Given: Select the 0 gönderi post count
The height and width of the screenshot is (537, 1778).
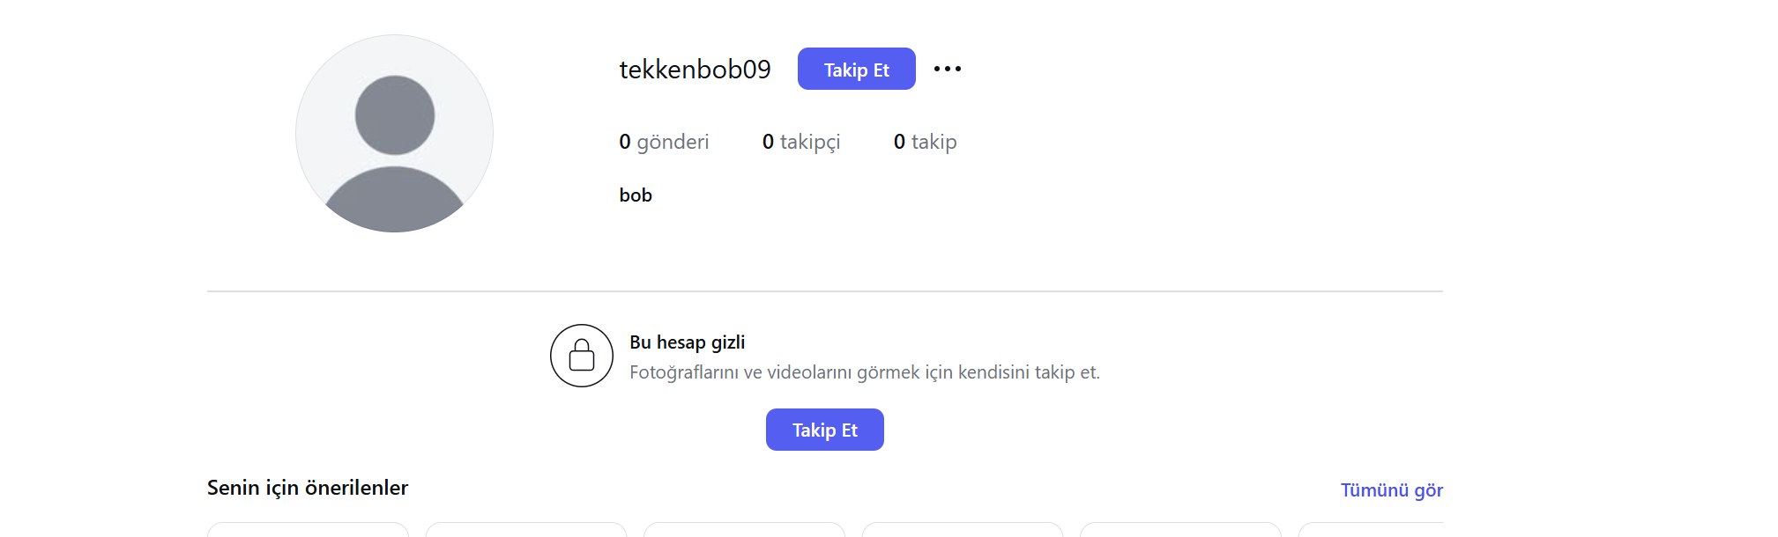Looking at the screenshot, I should [664, 142].
